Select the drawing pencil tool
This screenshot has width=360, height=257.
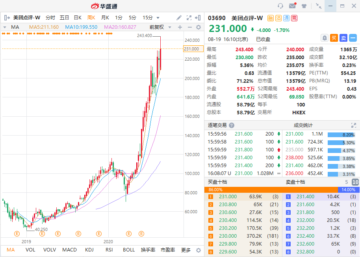pyautogui.click(x=179, y=18)
